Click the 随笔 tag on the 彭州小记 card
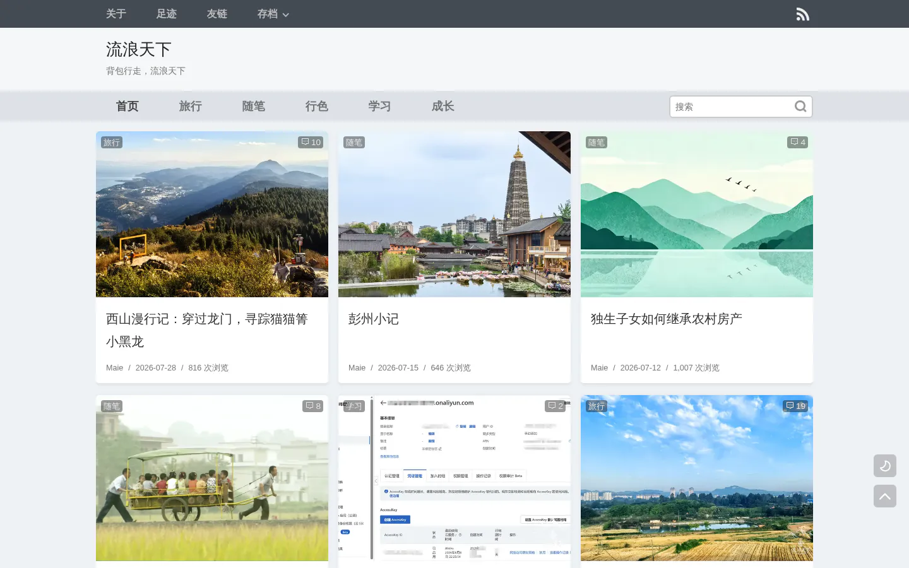The height and width of the screenshot is (568, 909). click(x=354, y=142)
